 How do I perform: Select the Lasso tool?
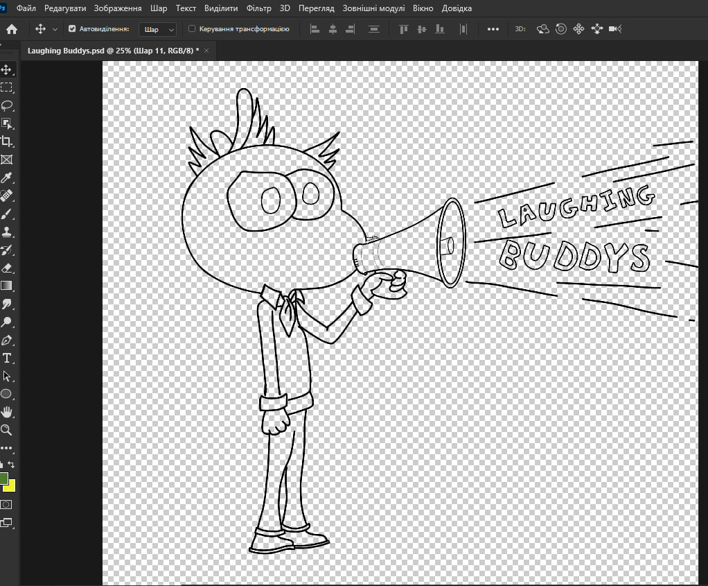point(6,105)
